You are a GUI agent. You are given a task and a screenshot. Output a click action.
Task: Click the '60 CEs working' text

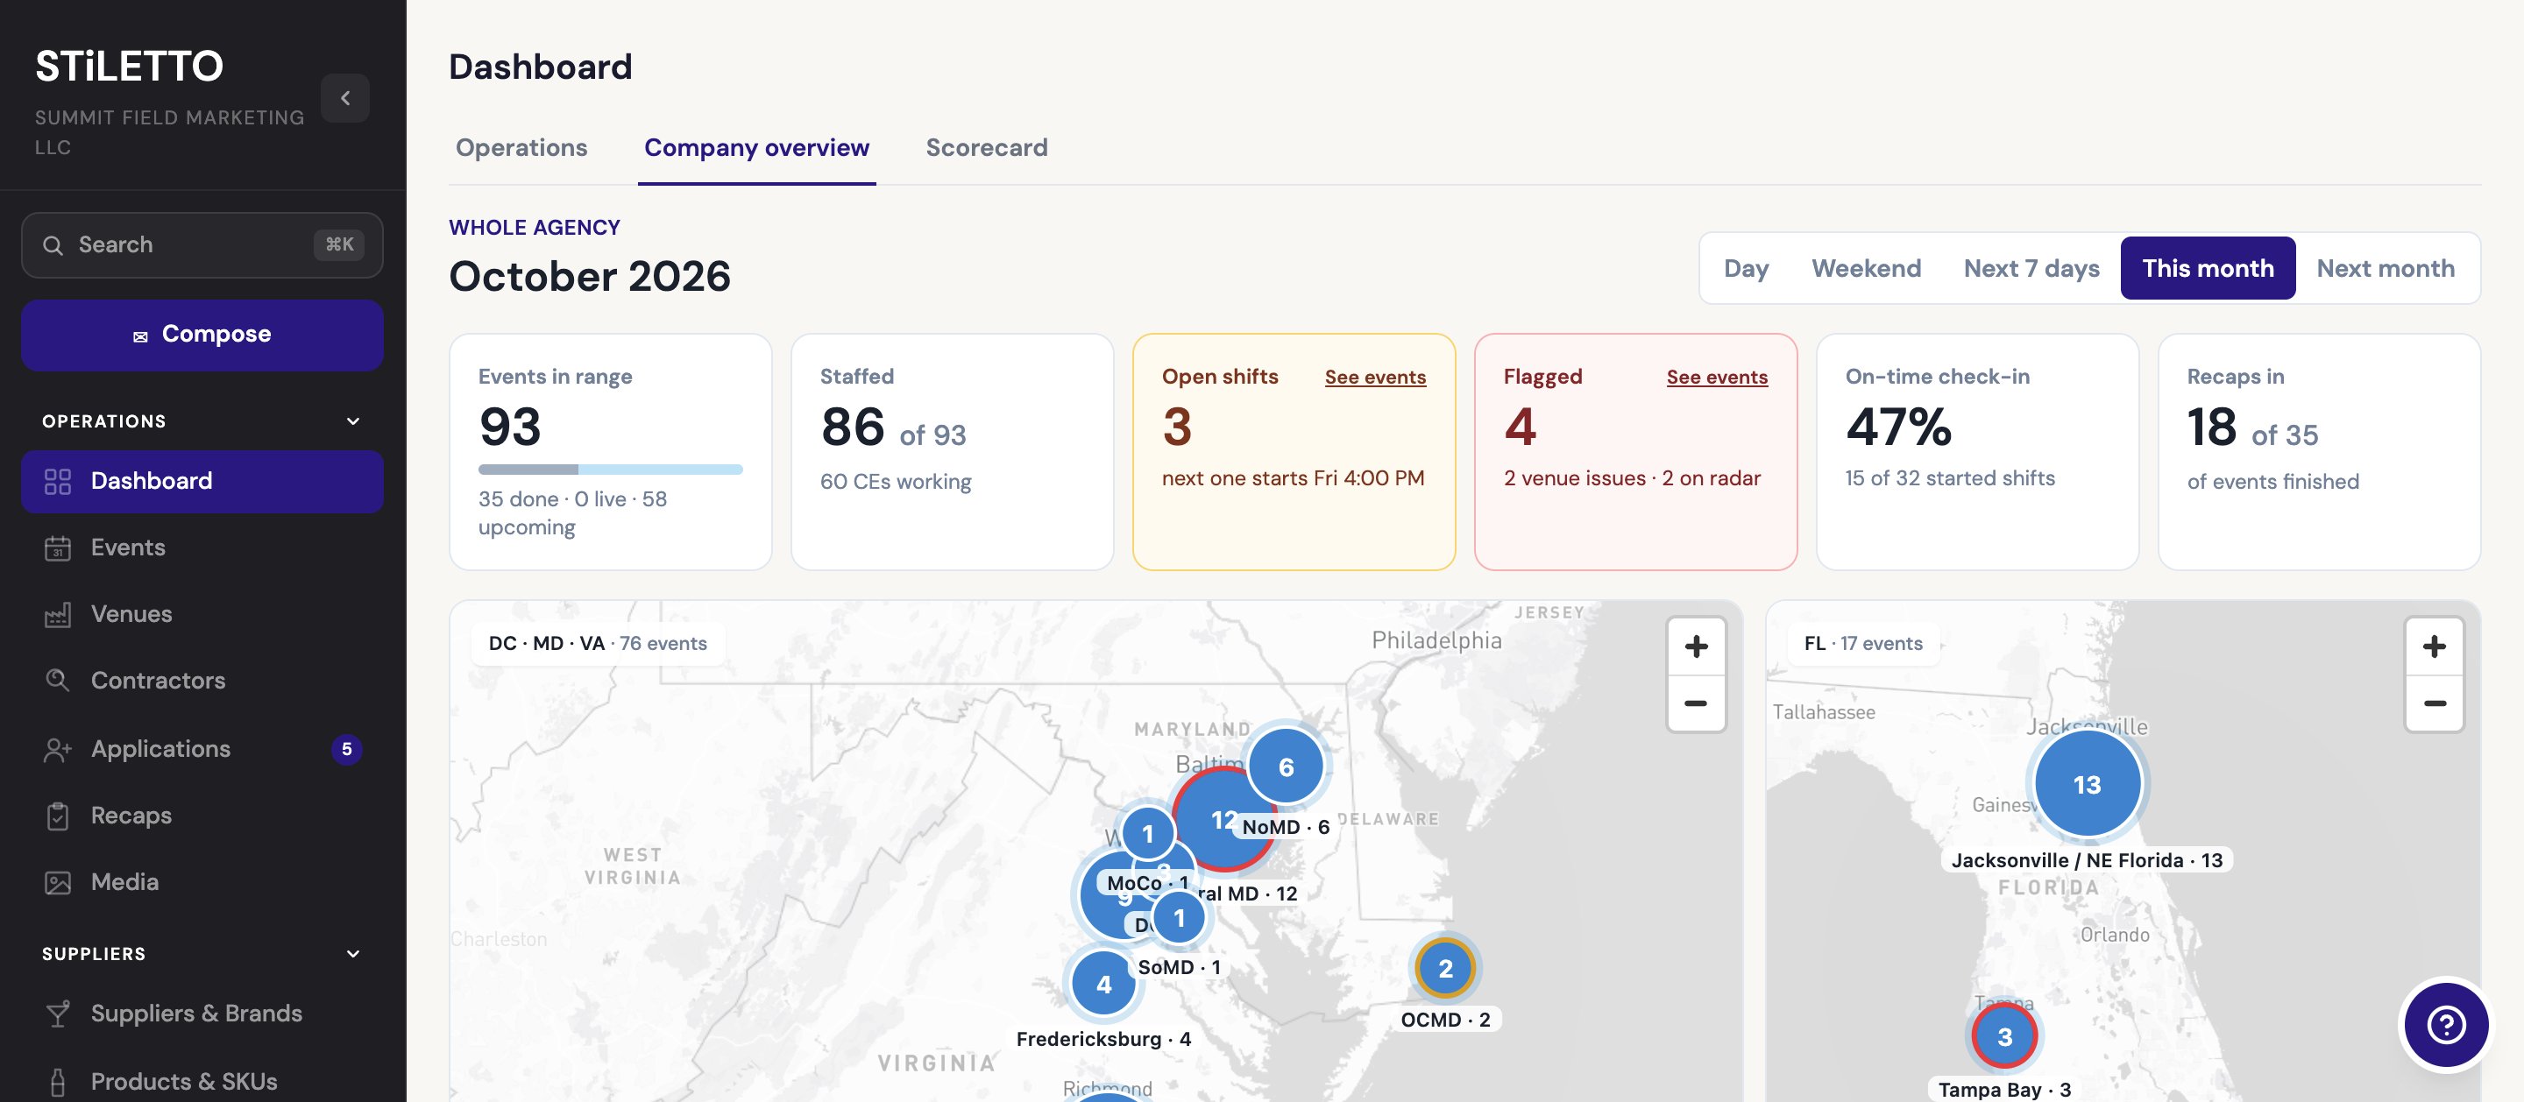pos(896,482)
